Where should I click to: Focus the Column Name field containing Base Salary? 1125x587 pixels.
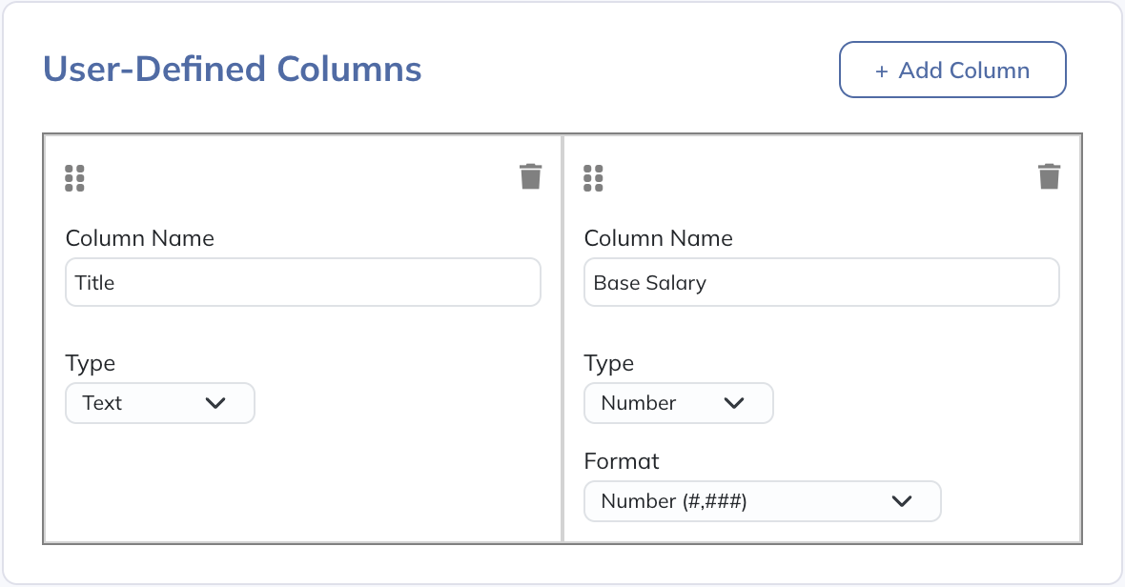821,283
